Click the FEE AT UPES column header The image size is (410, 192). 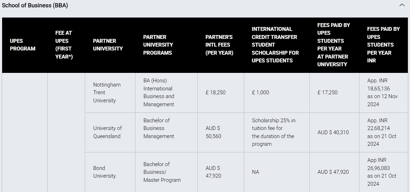(64, 44)
